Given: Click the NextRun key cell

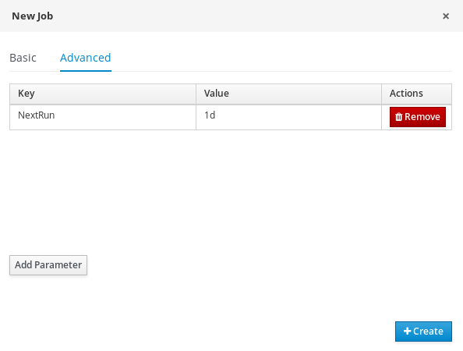Looking at the screenshot, I should pos(103,117).
